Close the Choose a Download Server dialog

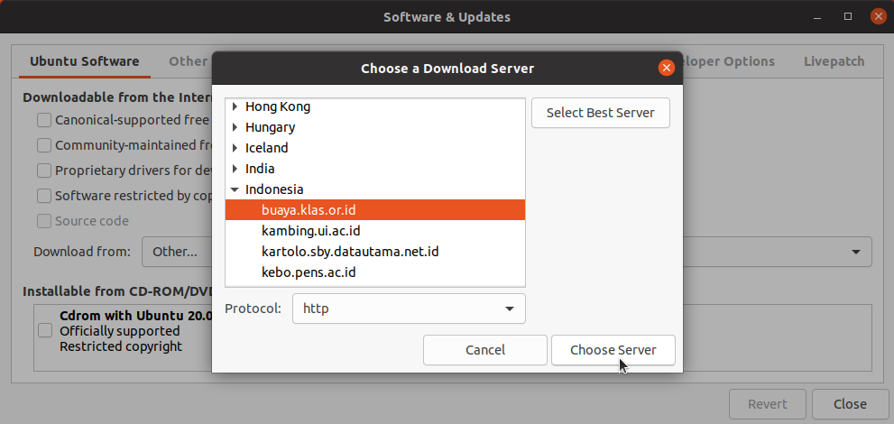click(x=666, y=69)
